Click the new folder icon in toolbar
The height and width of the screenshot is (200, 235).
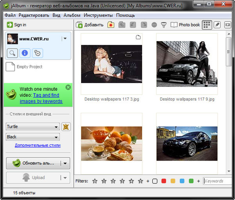110,25
